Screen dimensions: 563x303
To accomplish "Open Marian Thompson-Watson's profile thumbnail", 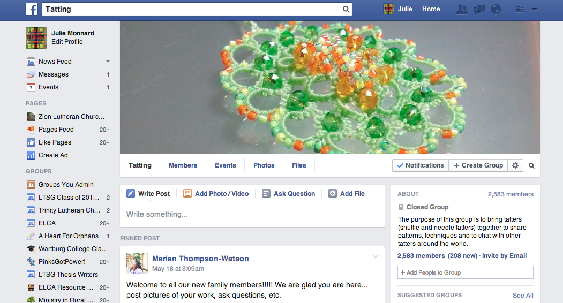I will [x=137, y=263].
